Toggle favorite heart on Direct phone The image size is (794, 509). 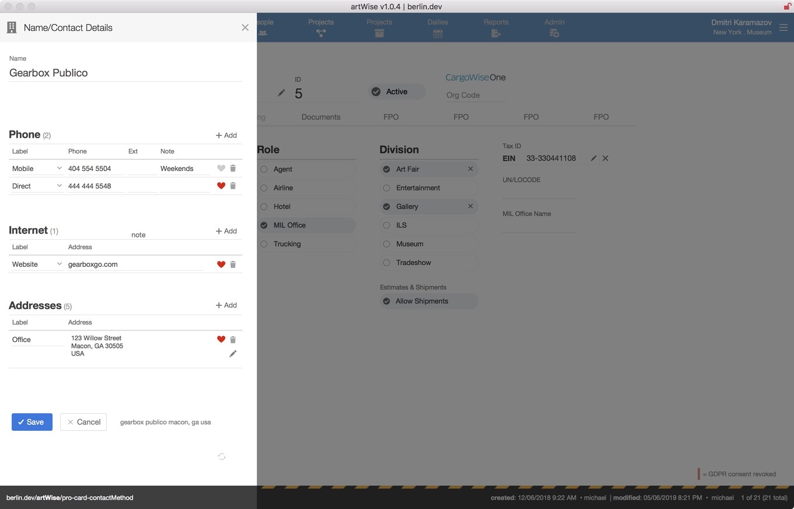coord(221,186)
